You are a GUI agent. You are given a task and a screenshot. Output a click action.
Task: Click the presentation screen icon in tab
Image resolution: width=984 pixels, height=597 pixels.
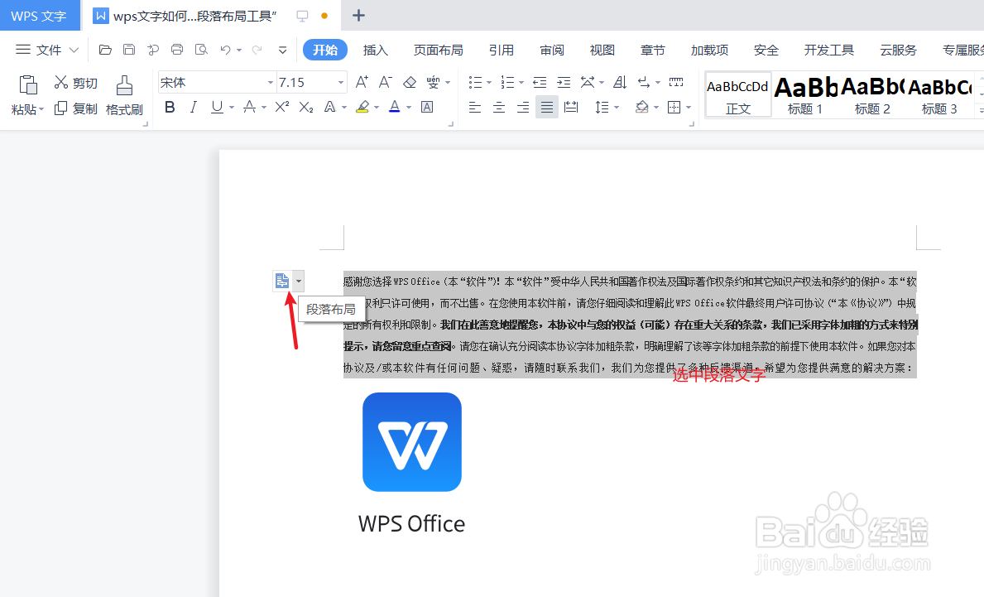click(302, 16)
